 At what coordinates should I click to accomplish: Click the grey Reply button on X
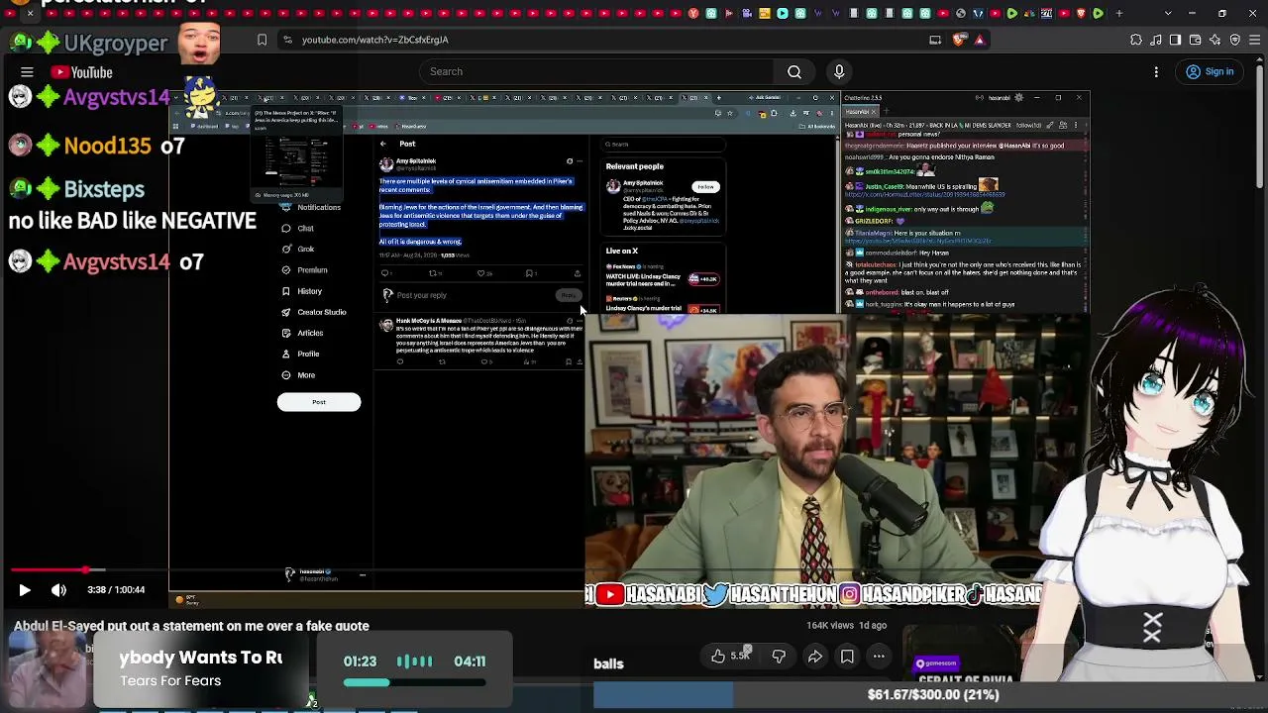coord(569,295)
